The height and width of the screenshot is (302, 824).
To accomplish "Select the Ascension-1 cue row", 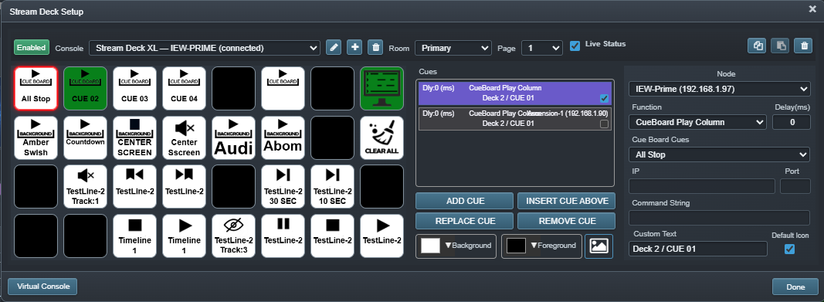I will pyautogui.click(x=515, y=119).
